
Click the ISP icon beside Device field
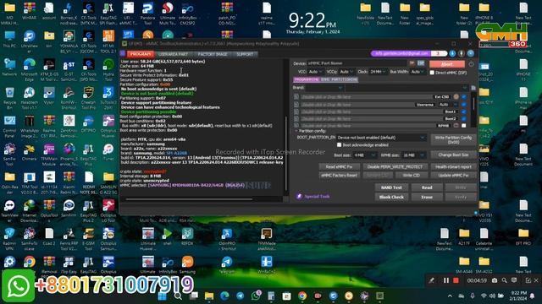tap(421, 63)
